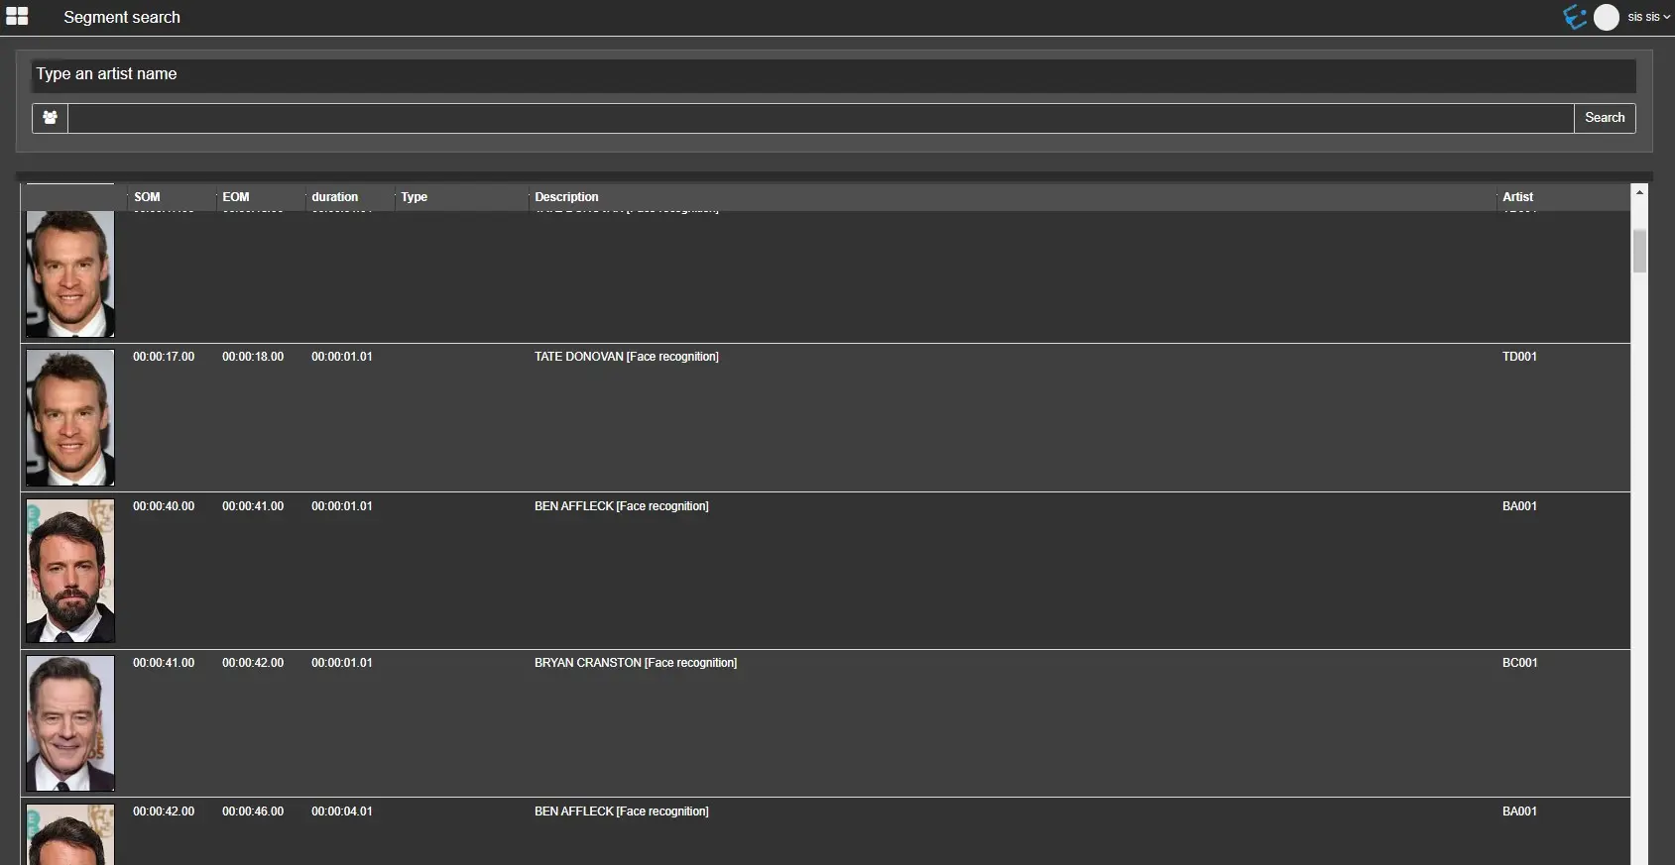The image size is (1675, 865).
Task: Open thumbnail for segment starting 00:00:17.00
Action: (70, 417)
